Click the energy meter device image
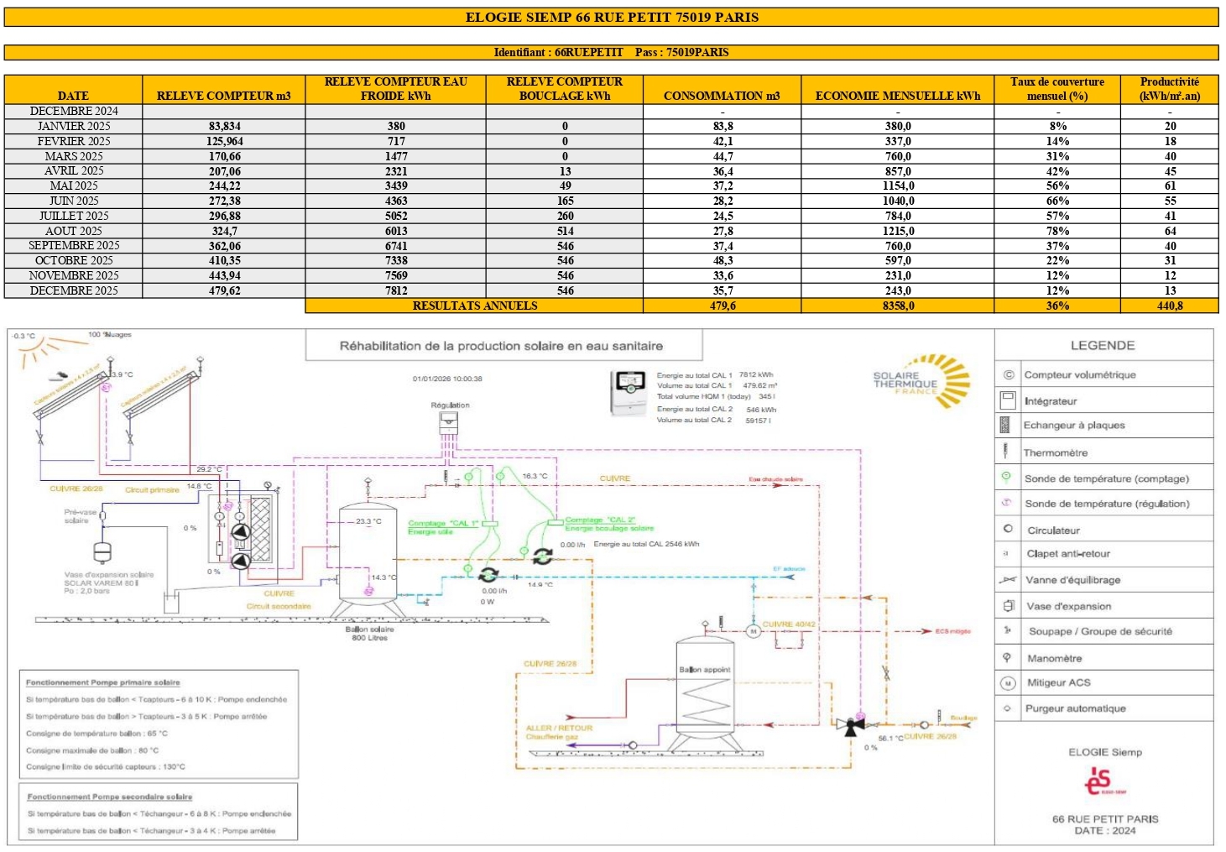Image resolution: width=1226 pixels, height=852 pixels. [629, 393]
